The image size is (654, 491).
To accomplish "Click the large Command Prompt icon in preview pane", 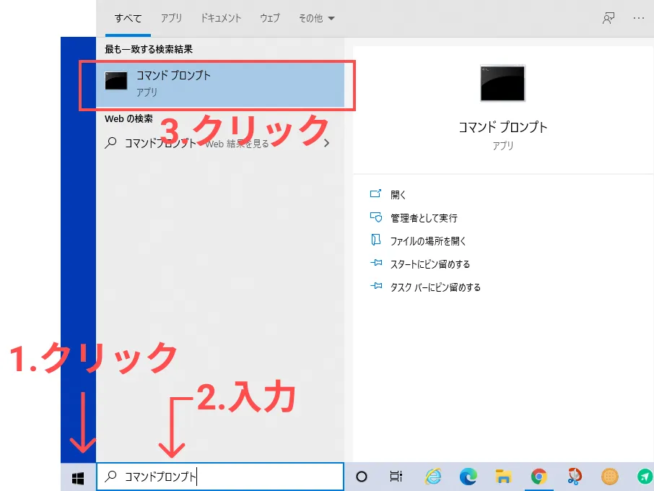I will (x=502, y=84).
